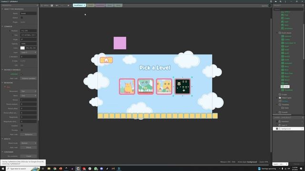This screenshot has width=305, height=171.
Task: Open Gmail from the taskbar
Action: (x=113, y=169)
